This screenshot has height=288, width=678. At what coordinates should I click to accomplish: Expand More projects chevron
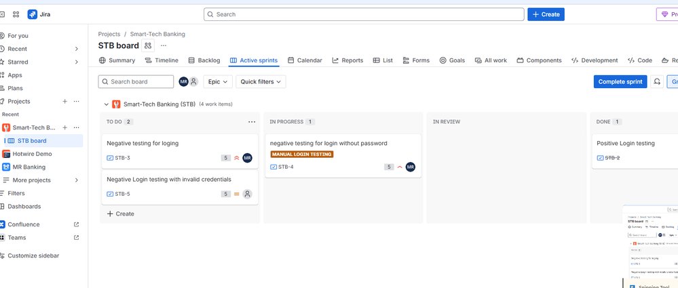(77, 180)
